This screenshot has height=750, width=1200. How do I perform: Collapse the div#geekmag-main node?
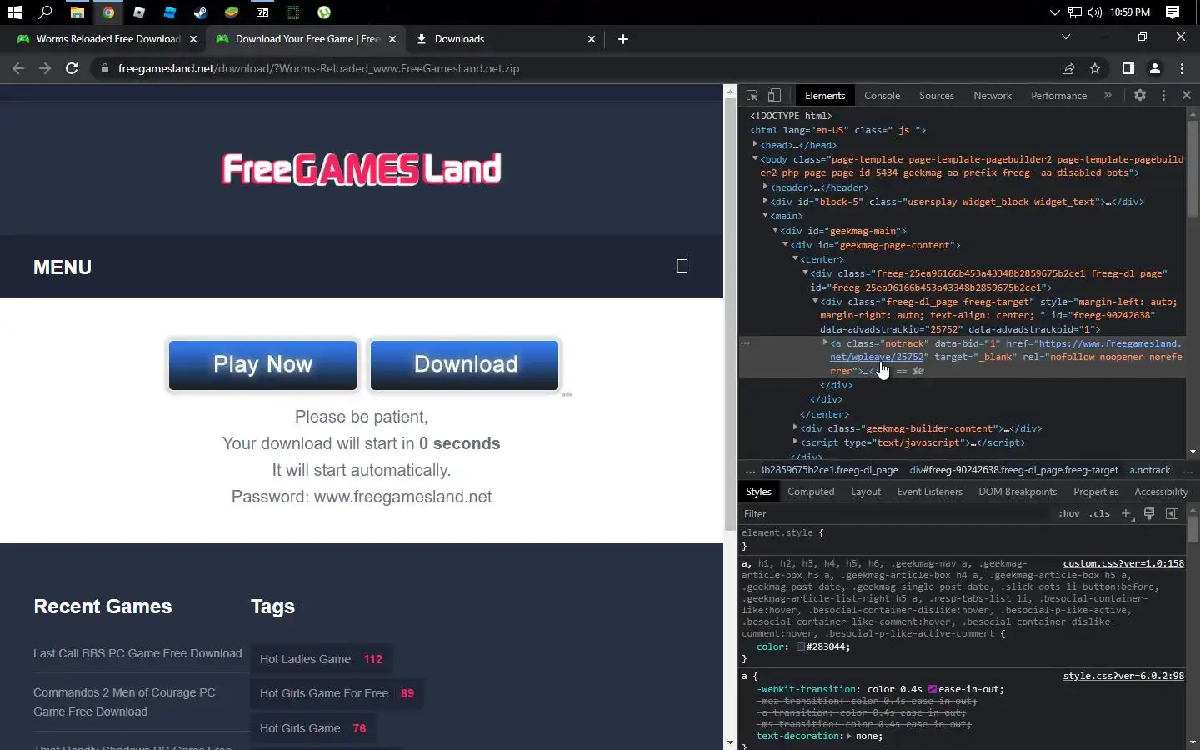pyautogui.click(x=775, y=230)
